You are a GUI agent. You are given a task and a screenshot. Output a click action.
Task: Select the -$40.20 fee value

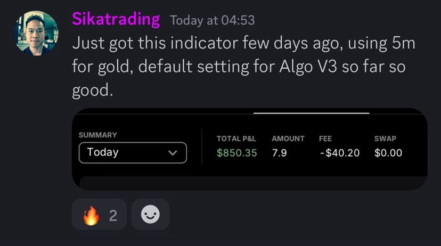339,153
